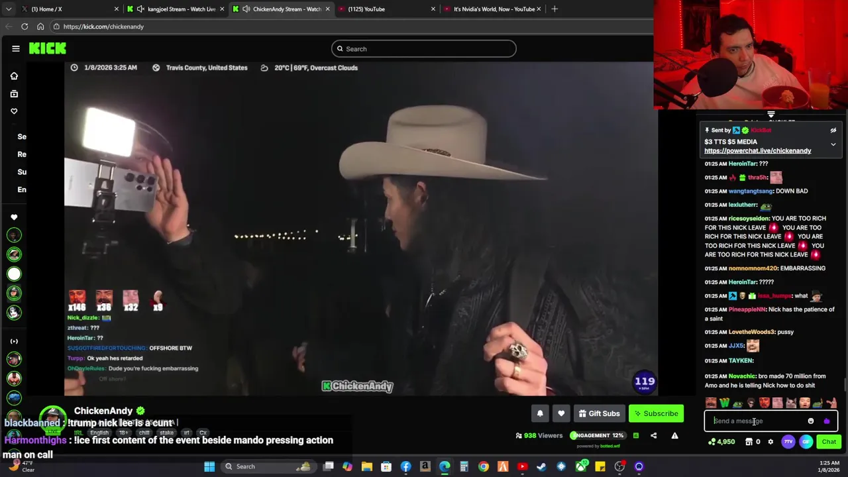Image resolution: width=848 pixels, height=477 pixels.
Task: Click the green engagement chart icon
Action: point(636,435)
